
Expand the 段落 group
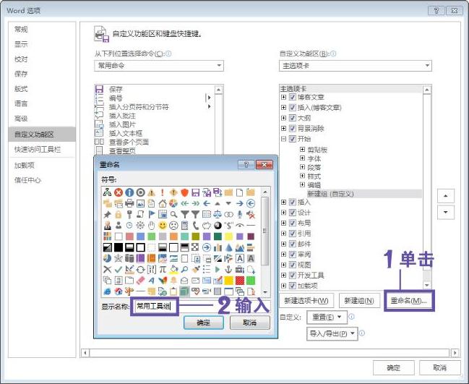coord(302,167)
